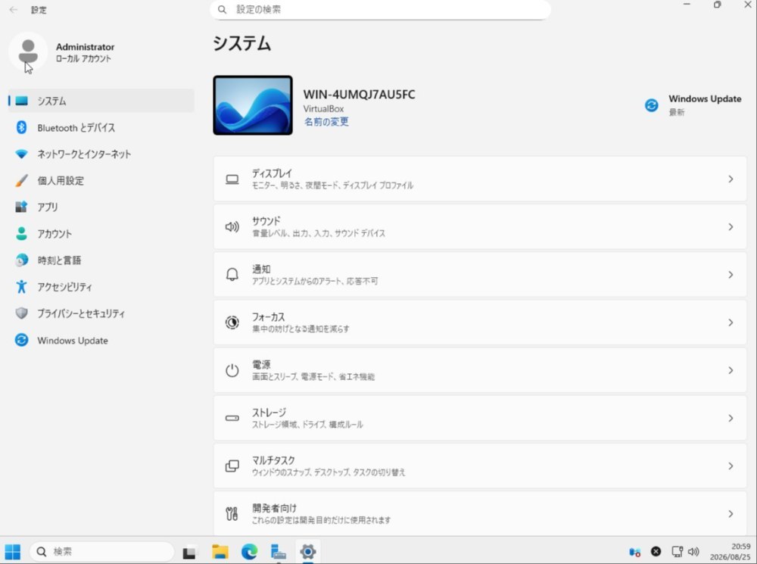Click the Settings gear on taskbar
The image size is (757, 564).
click(307, 551)
